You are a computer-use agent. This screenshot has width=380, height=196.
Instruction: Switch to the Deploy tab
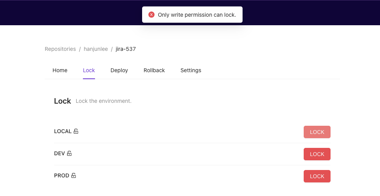[x=119, y=70]
